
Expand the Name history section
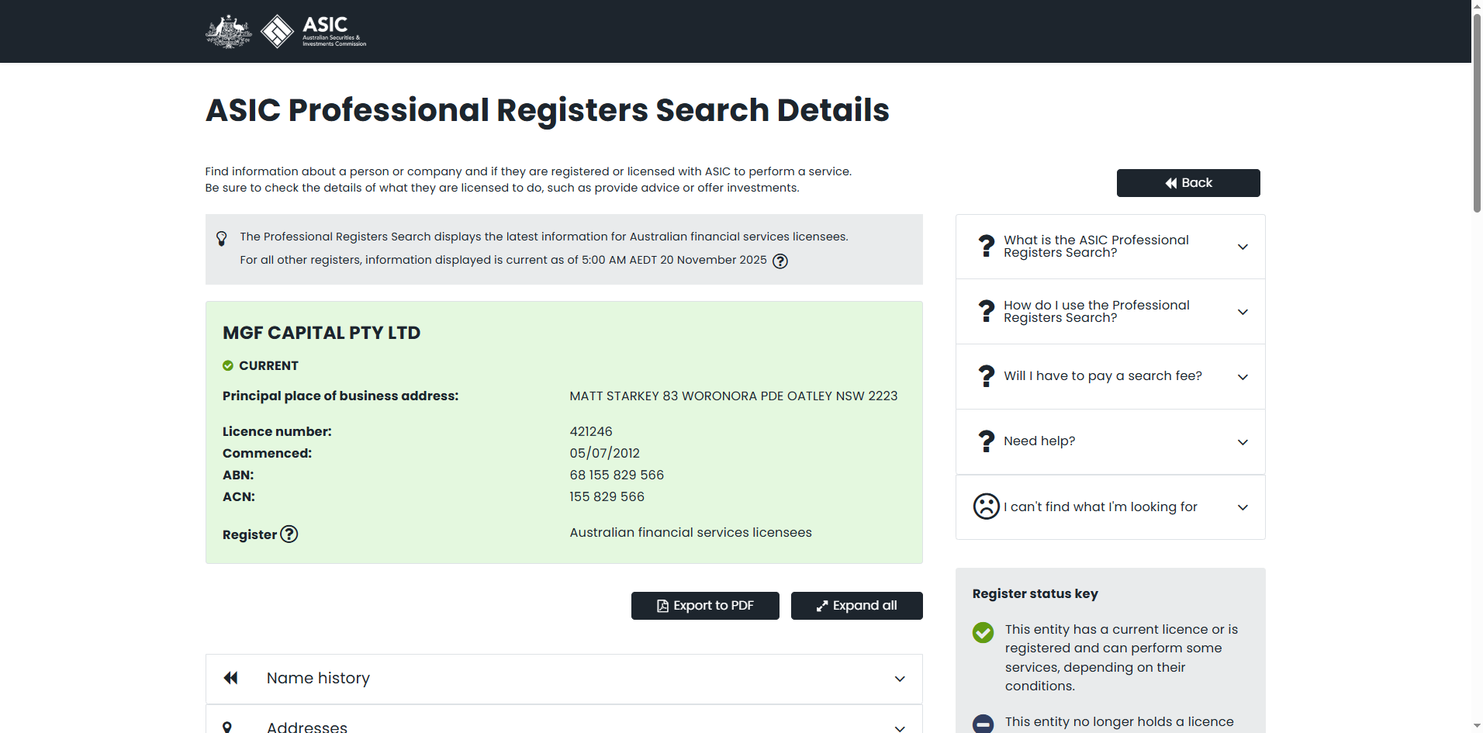(564, 679)
